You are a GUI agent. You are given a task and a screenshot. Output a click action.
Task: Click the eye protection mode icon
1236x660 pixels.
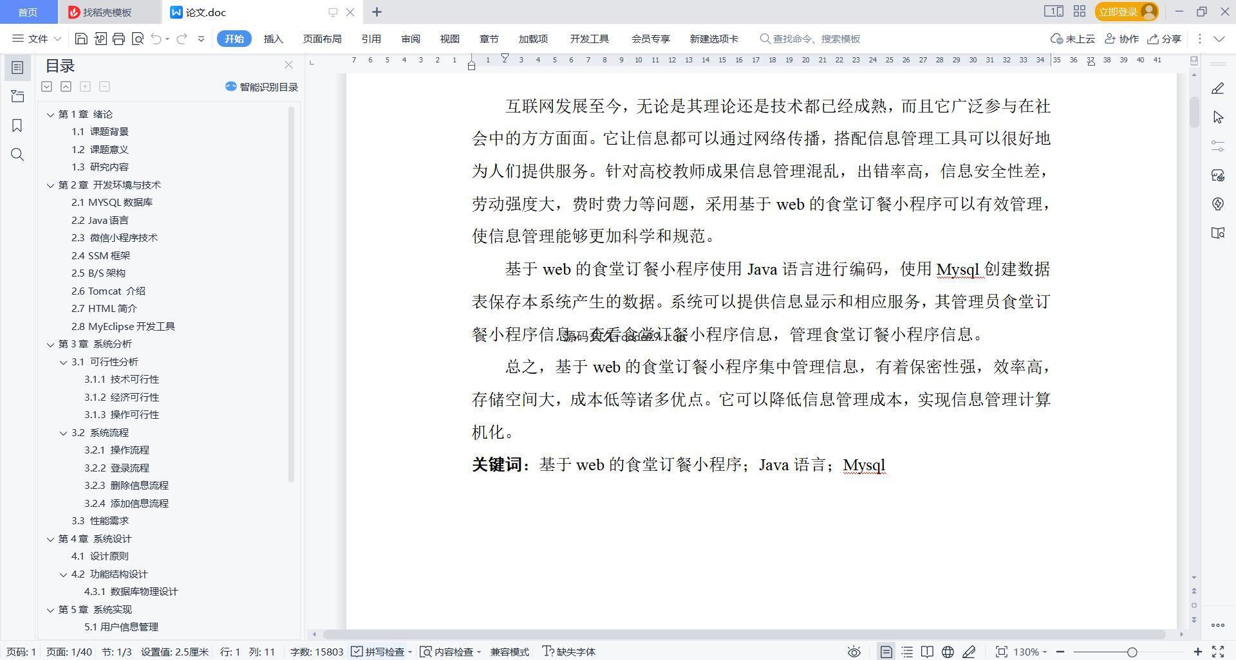pos(854,652)
